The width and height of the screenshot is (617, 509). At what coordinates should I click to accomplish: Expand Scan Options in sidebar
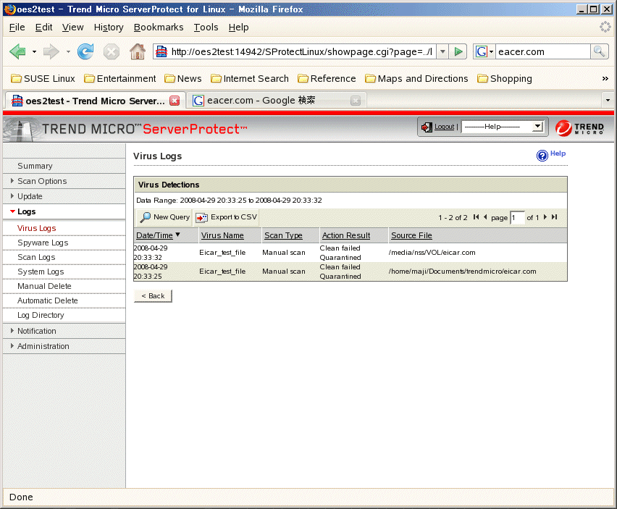point(42,181)
